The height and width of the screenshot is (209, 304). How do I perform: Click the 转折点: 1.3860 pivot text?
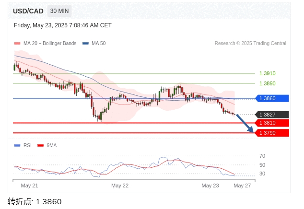[35, 202]
